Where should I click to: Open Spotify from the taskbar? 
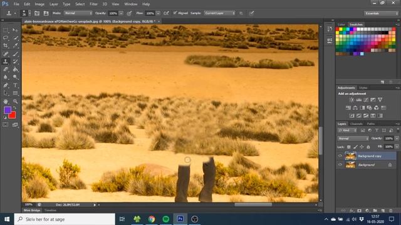(x=165, y=219)
